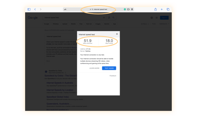The image size is (212, 118).
Task: Click the 18.0 Mbps upload value
Action: click(109, 41)
